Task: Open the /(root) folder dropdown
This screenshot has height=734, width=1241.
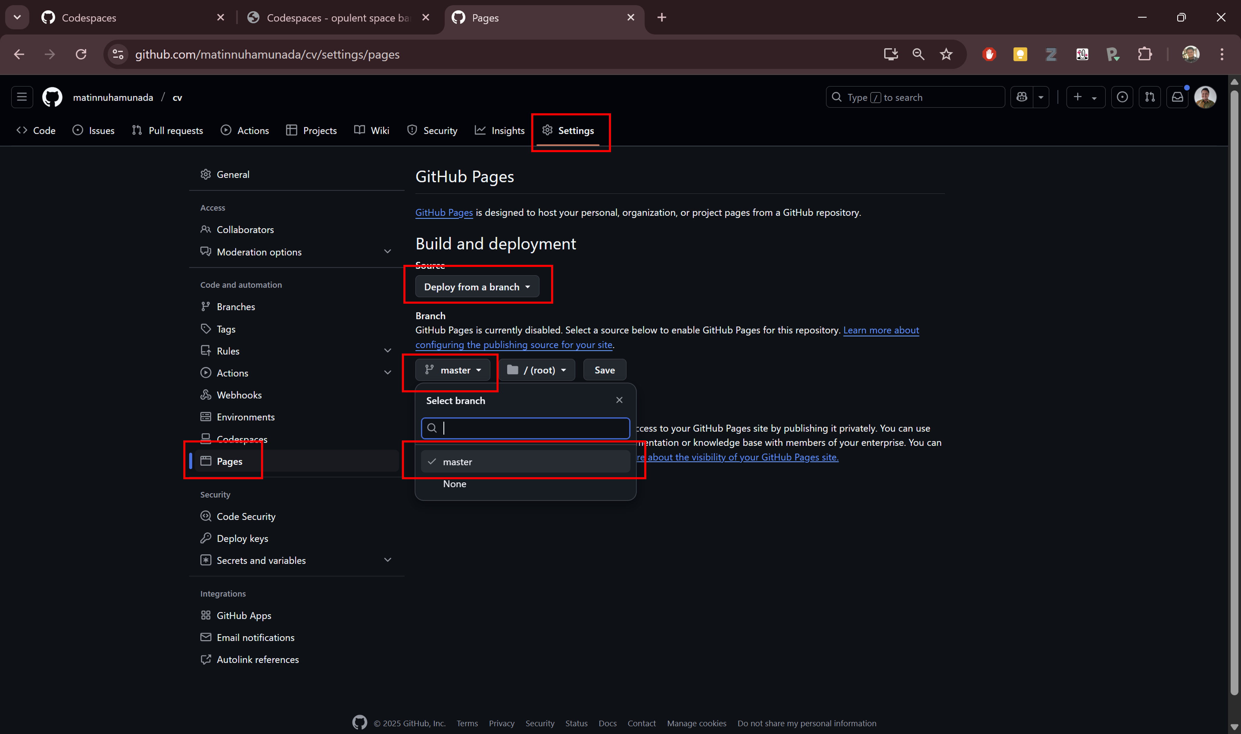Action: pyautogui.click(x=536, y=370)
